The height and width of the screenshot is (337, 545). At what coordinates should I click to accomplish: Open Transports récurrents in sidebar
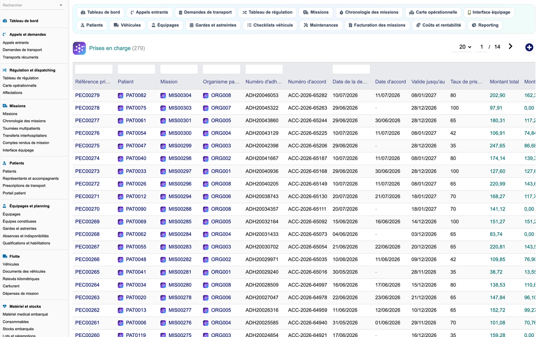point(20,57)
